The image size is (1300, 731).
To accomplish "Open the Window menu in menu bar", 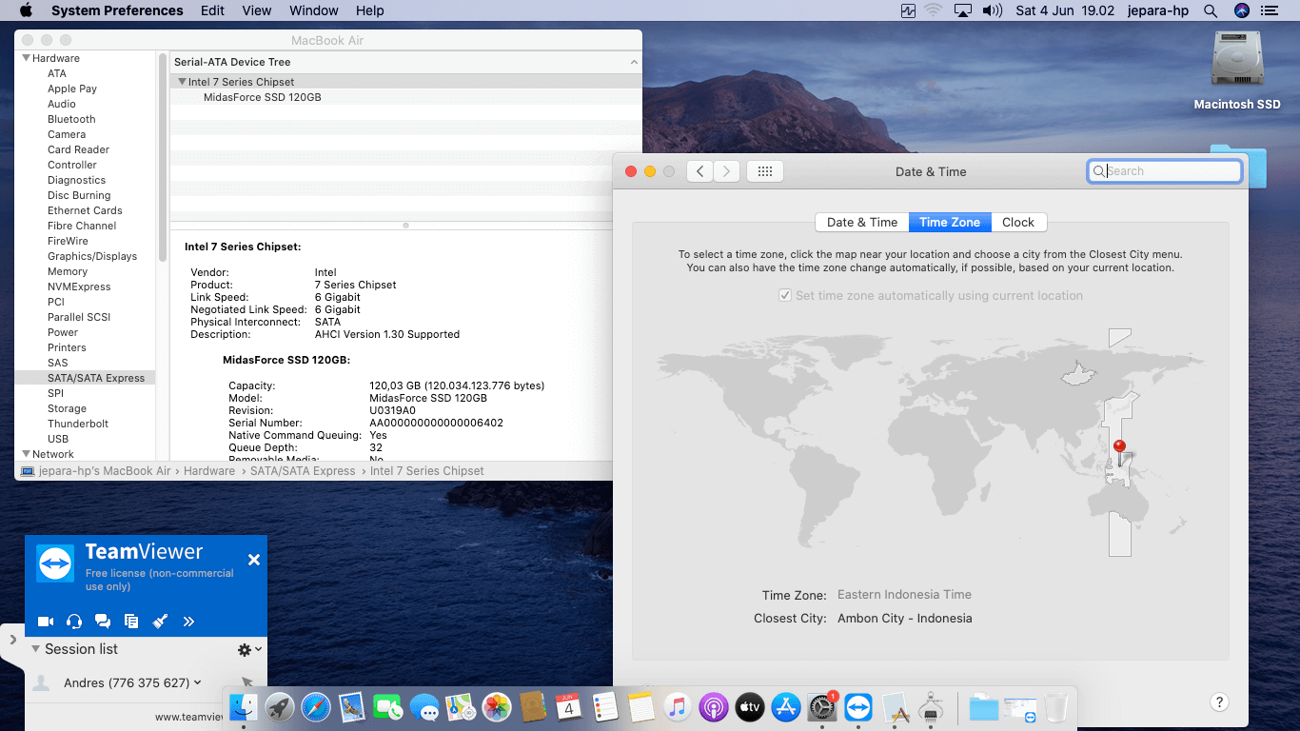I will click(313, 10).
